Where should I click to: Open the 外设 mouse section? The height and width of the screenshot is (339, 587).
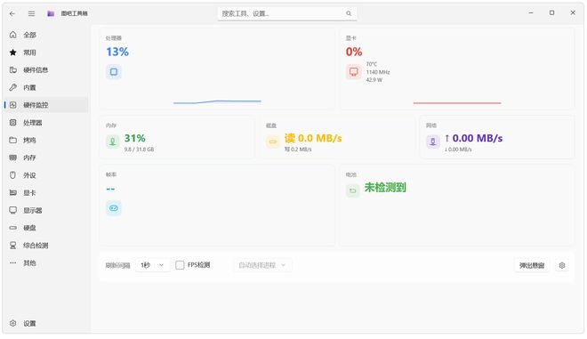click(46, 175)
